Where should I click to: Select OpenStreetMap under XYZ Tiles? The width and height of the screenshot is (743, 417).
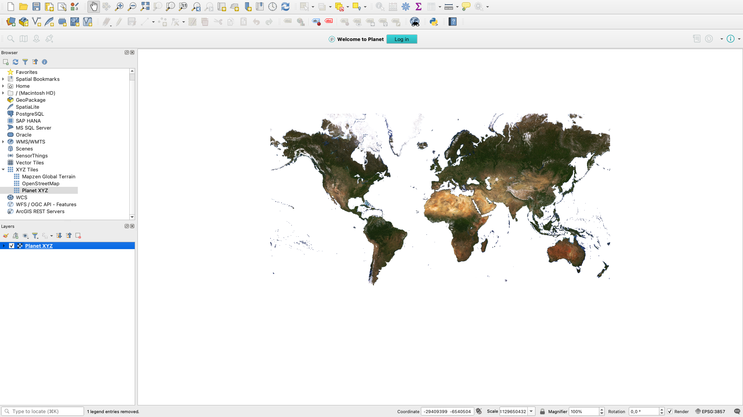41,183
